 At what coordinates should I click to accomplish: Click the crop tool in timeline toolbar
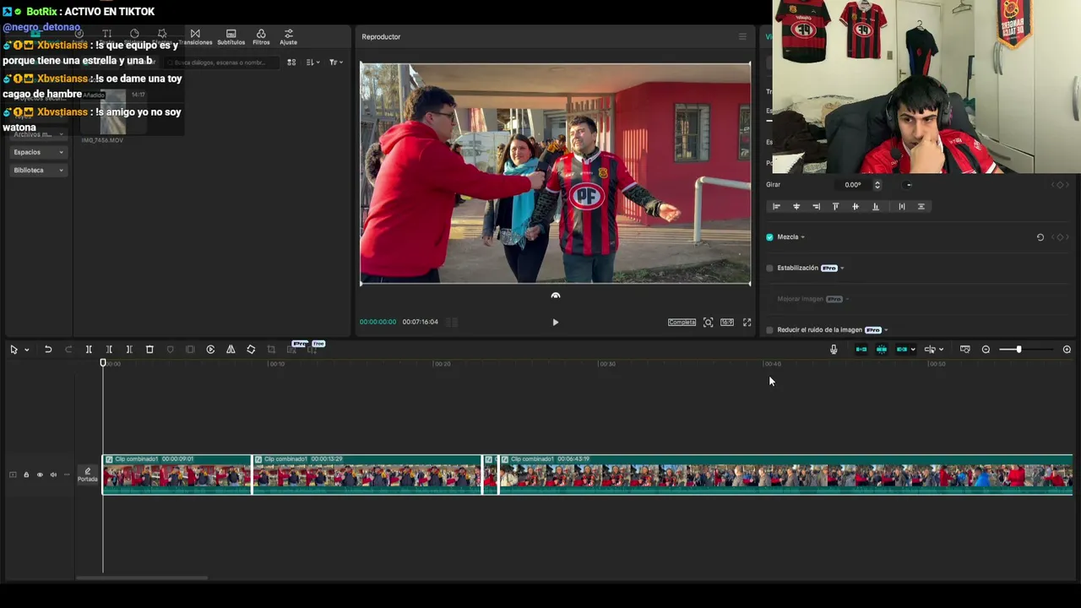tap(271, 350)
